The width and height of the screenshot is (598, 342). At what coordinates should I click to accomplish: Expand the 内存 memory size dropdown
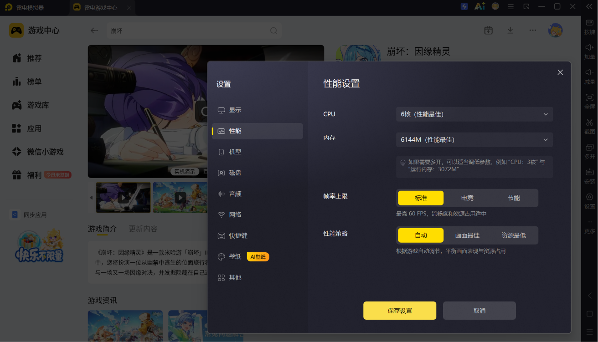(x=474, y=140)
